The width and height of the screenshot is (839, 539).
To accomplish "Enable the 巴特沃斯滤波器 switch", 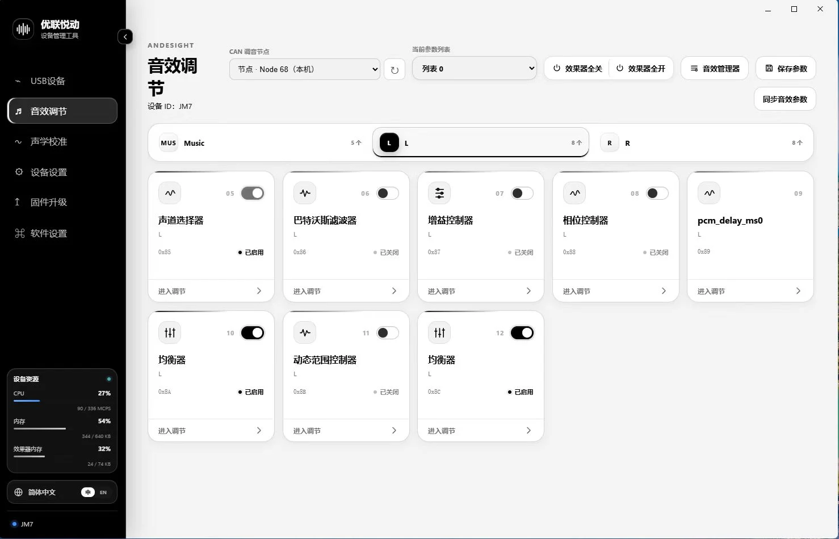I will click(x=388, y=193).
